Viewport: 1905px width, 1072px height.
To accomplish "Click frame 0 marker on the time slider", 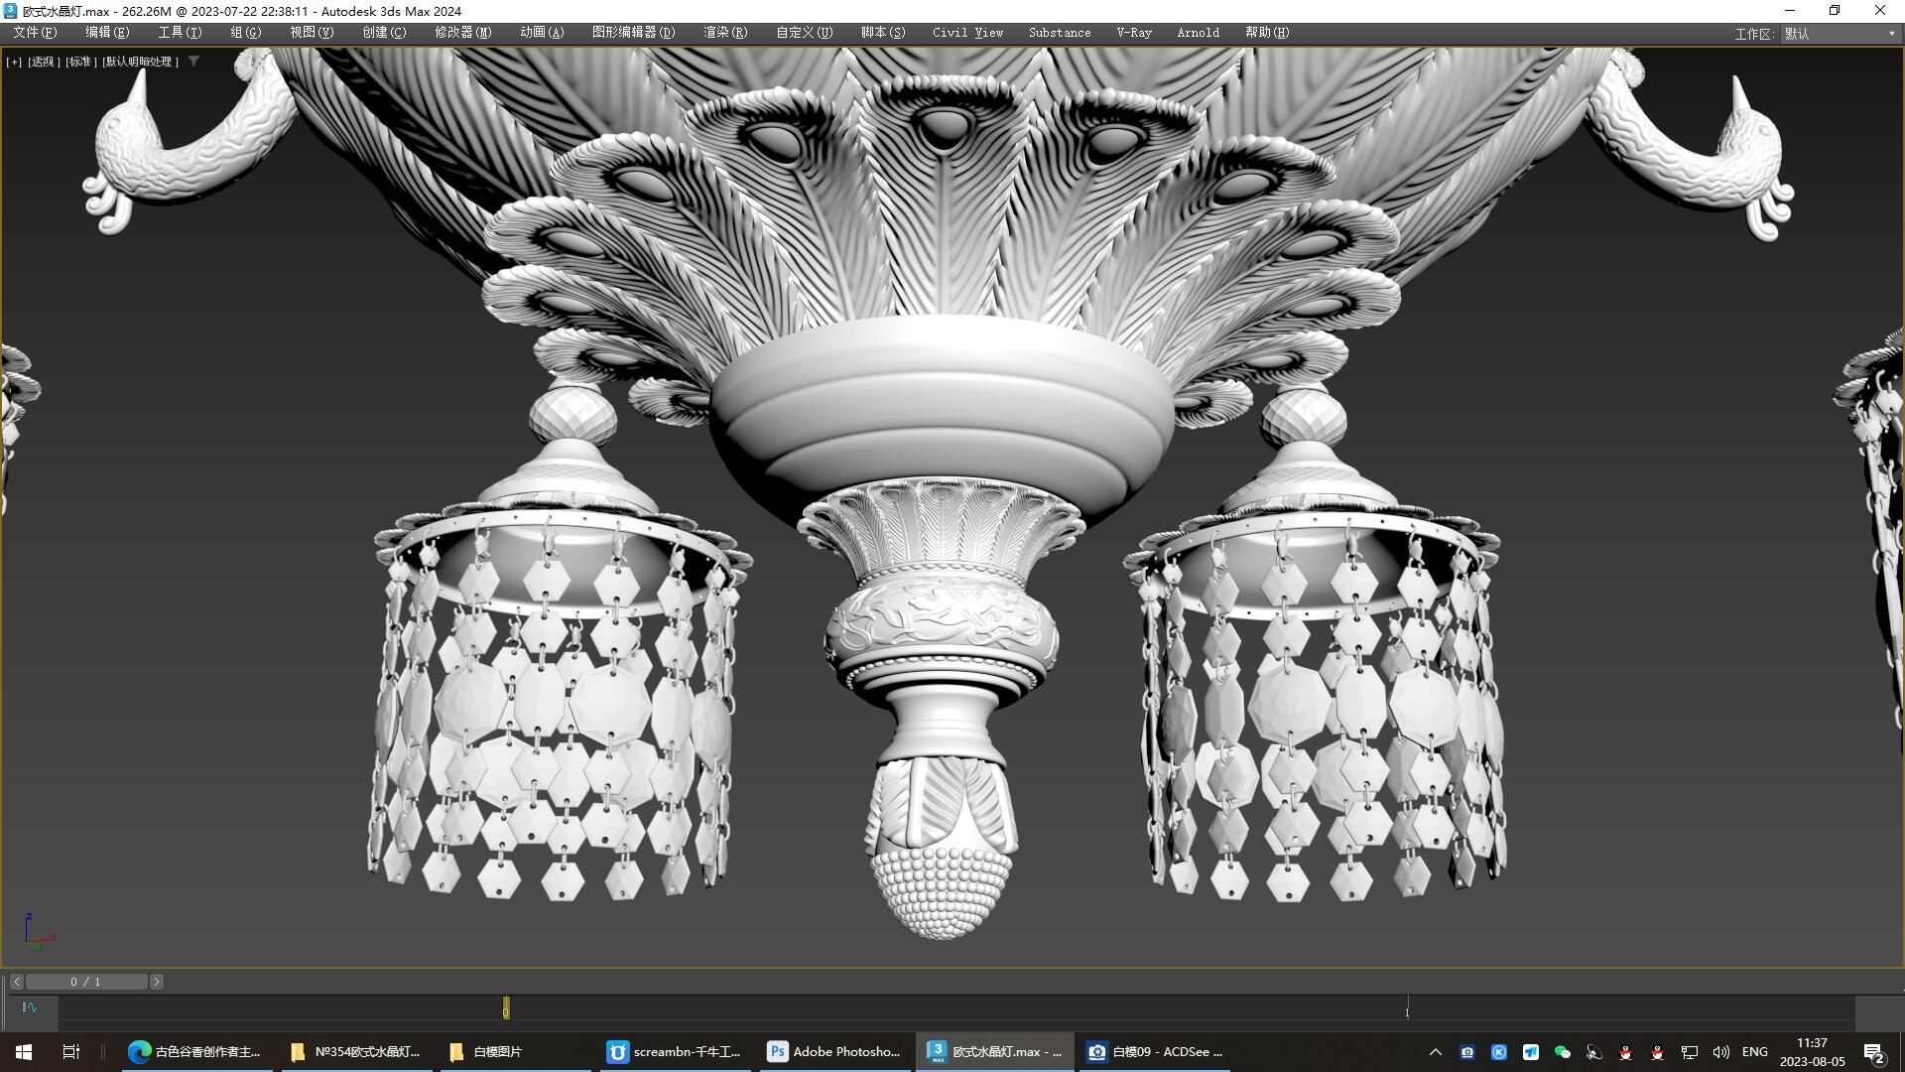I will point(505,1007).
